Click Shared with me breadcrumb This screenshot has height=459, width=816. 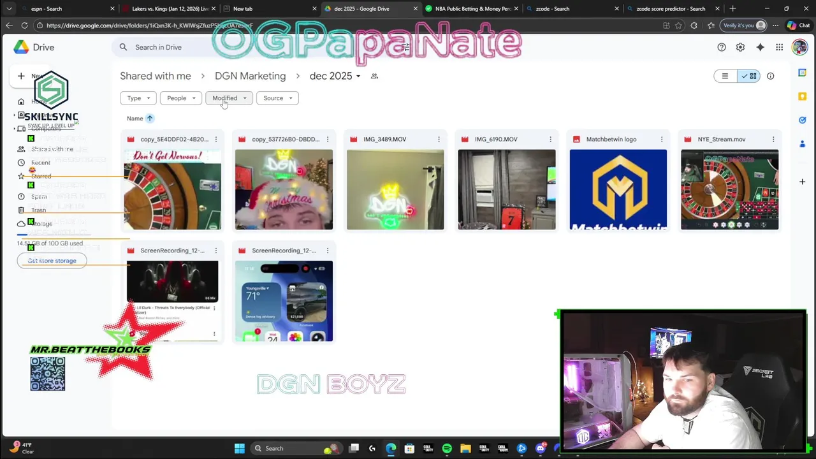pyautogui.click(x=156, y=76)
